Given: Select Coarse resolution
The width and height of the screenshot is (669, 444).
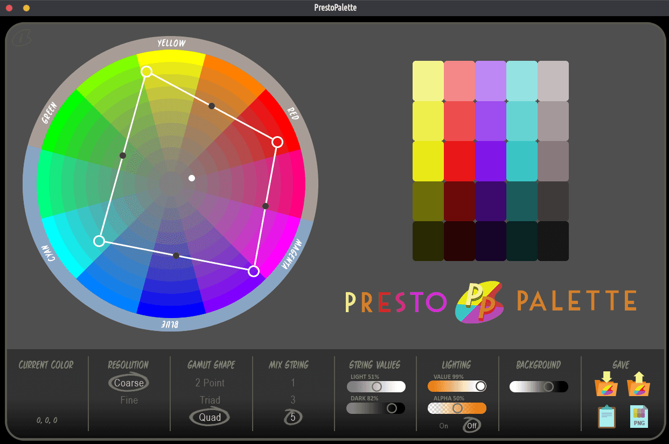Looking at the screenshot, I should point(129,383).
